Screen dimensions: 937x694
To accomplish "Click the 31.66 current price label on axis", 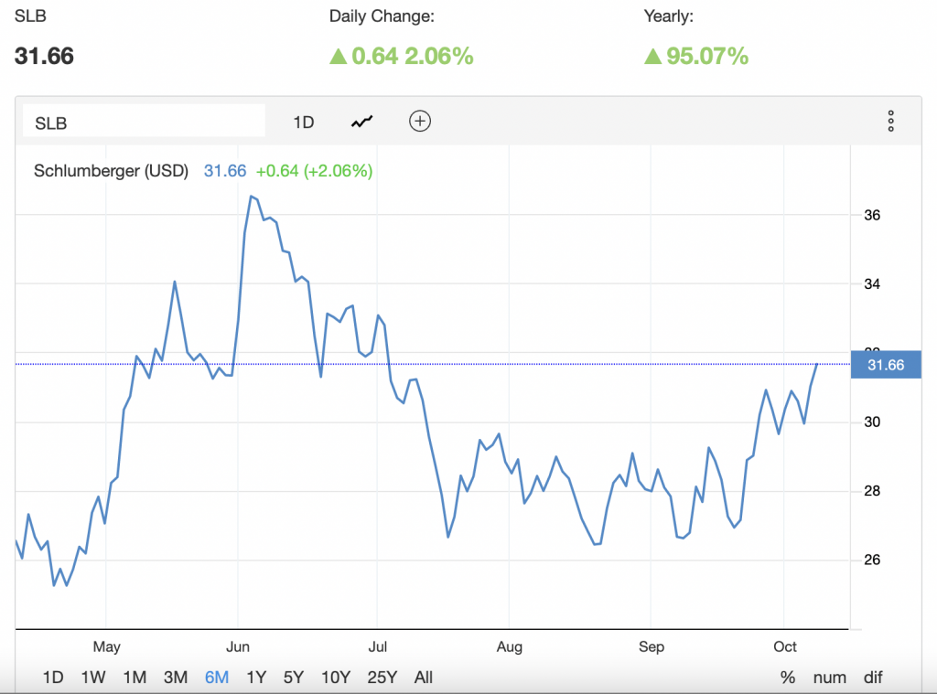I will [885, 365].
